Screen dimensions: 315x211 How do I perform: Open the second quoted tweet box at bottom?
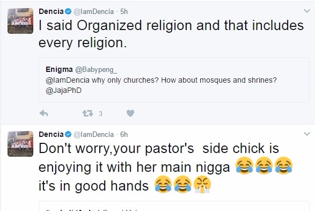174,206
